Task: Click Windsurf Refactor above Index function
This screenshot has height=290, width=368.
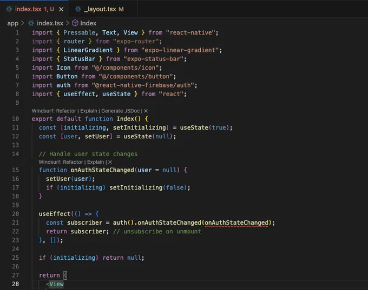Action: pos(66,111)
